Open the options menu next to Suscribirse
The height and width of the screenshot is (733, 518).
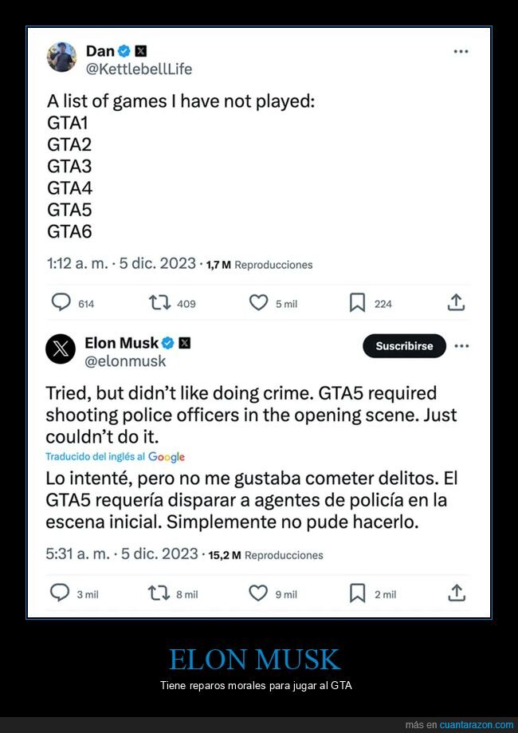(x=461, y=346)
